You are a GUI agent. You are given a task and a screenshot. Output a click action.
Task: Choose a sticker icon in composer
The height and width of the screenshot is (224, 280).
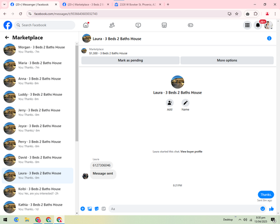[97, 209]
